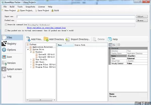Switch property grid to categorized view

110,45
